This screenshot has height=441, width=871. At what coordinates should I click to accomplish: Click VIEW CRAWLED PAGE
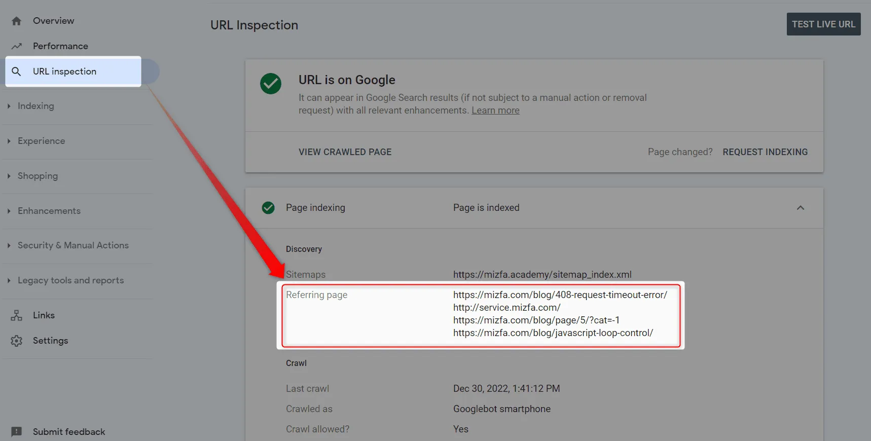click(x=345, y=152)
